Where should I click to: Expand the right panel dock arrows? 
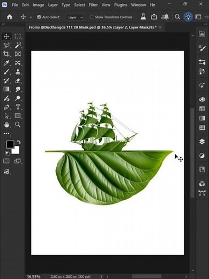[205, 24]
